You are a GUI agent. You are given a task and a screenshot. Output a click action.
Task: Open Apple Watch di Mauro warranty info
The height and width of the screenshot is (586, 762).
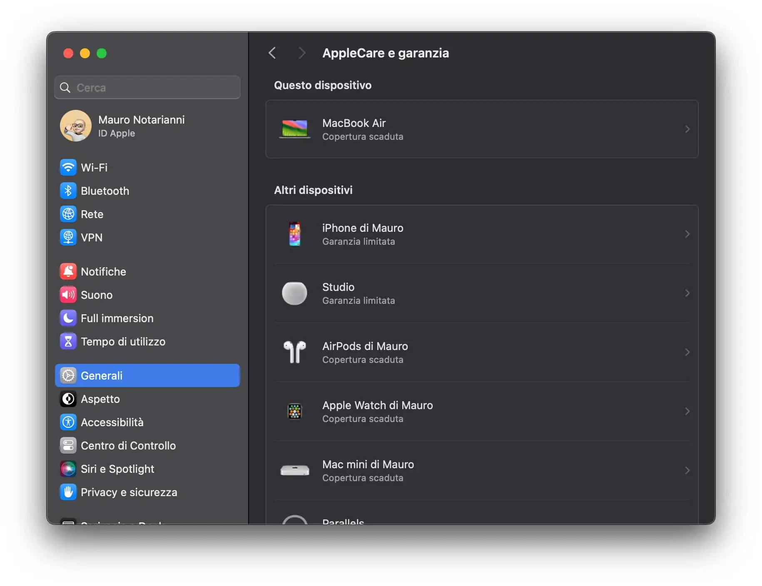(482, 411)
